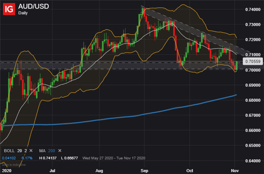264x174 pixels.
Task: Click the 0.04102 range value
Action: coord(9,158)
